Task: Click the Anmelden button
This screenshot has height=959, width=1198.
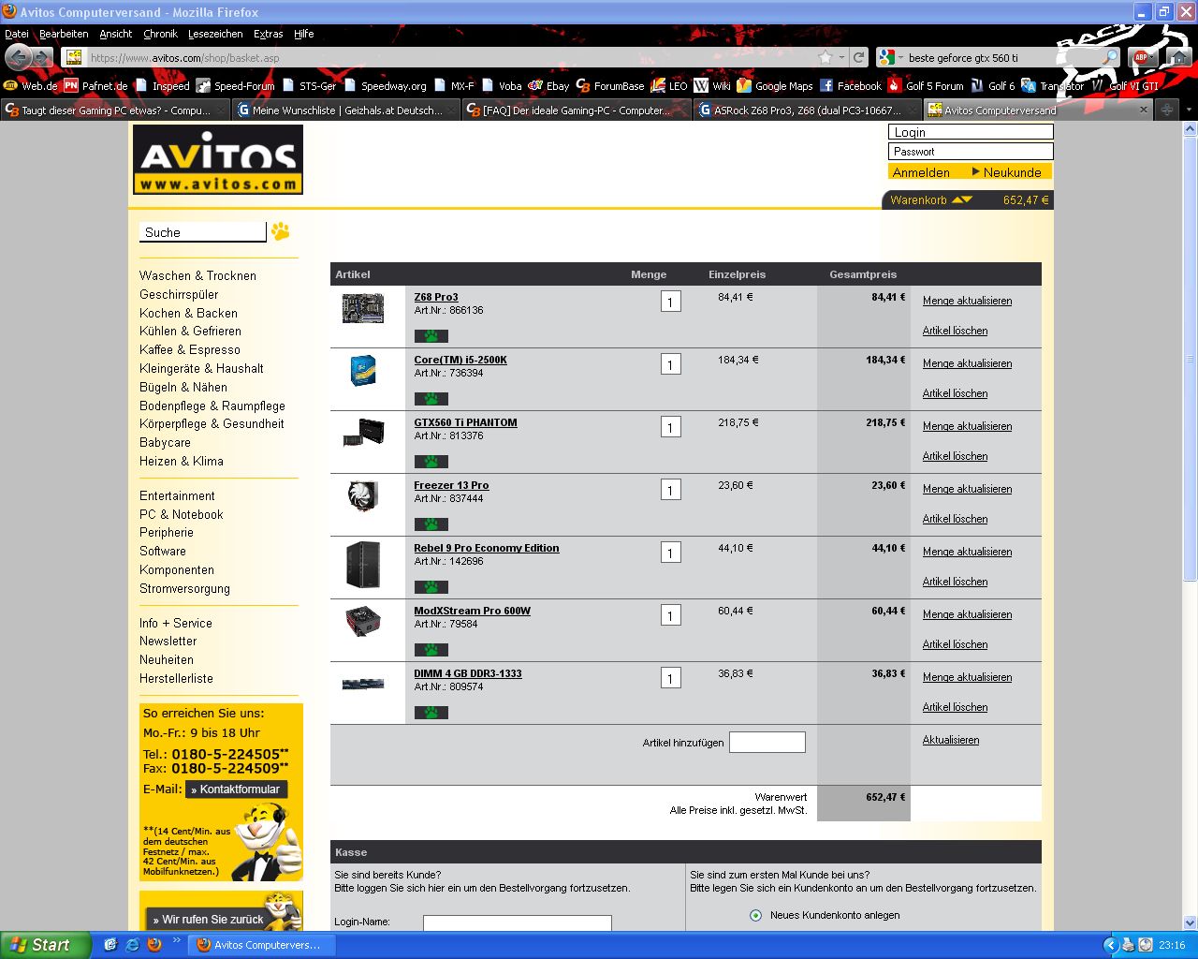Action: click(x=921, y=172)
